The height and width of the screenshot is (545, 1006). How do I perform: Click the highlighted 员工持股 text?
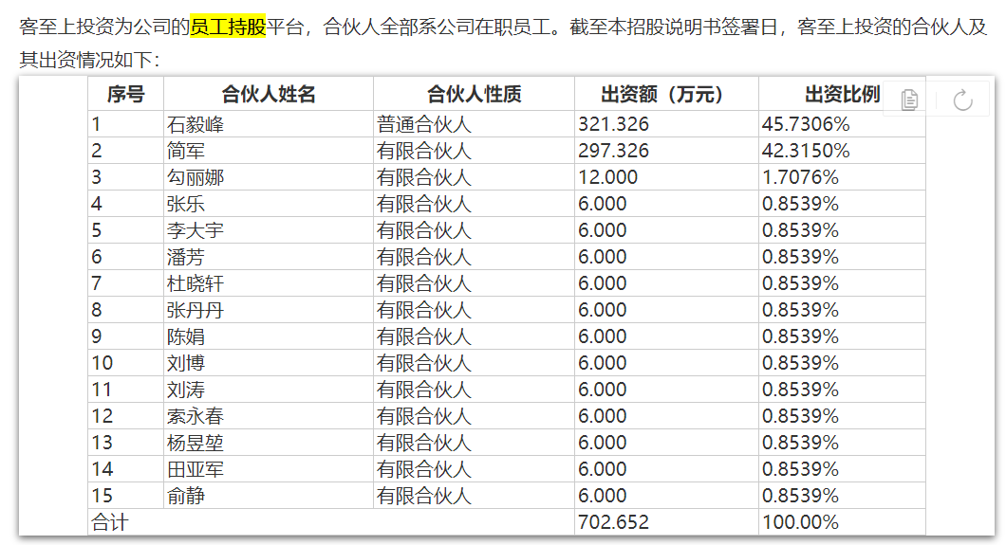tap(228, 27)
